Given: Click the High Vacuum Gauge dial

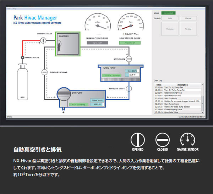Looking at the screenshot, I should [98, 22].
